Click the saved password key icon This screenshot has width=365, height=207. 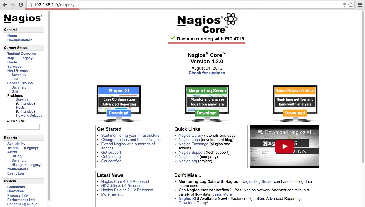click(x=345, y=5)
